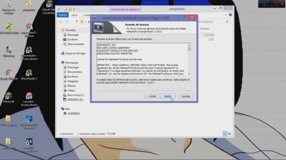Open Descargas under Este equipo
This screenshot has width=286, height=160.
click(73, 67)
